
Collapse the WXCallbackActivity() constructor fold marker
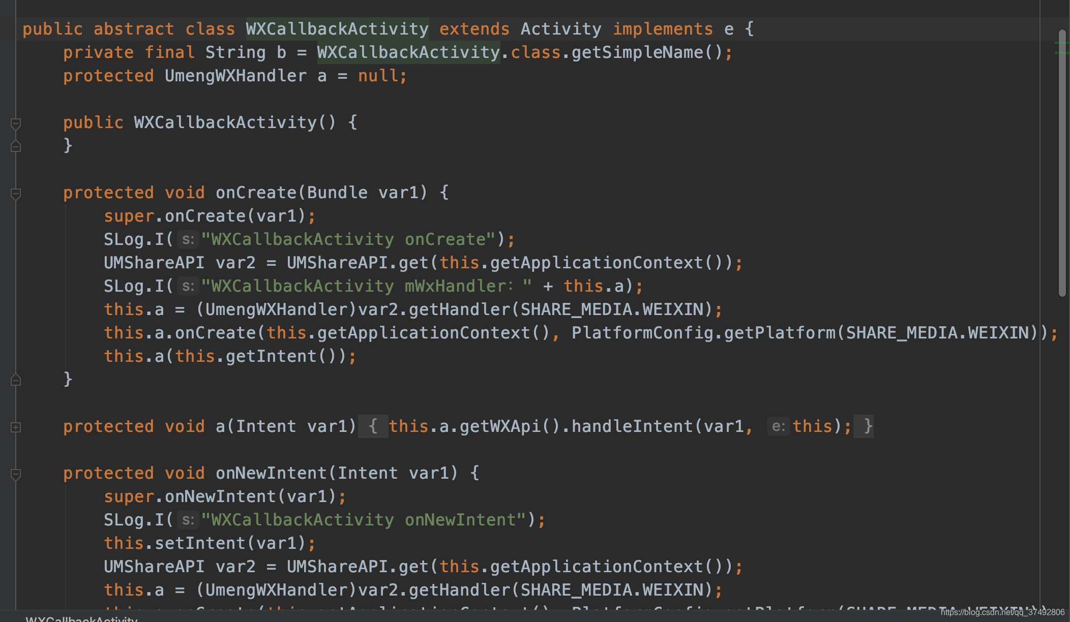pos(16,123)
